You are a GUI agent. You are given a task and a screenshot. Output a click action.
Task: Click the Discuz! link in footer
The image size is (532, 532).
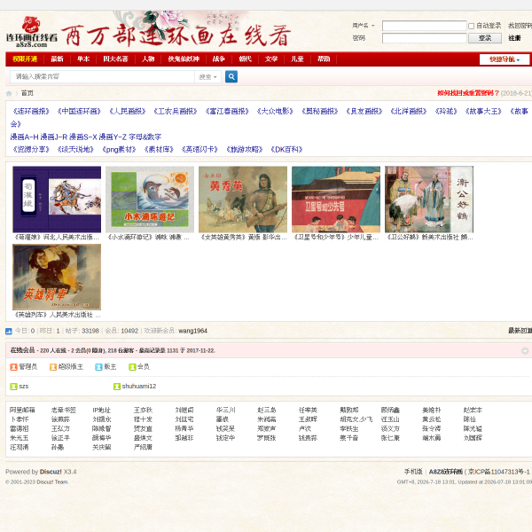coord(51,472)
